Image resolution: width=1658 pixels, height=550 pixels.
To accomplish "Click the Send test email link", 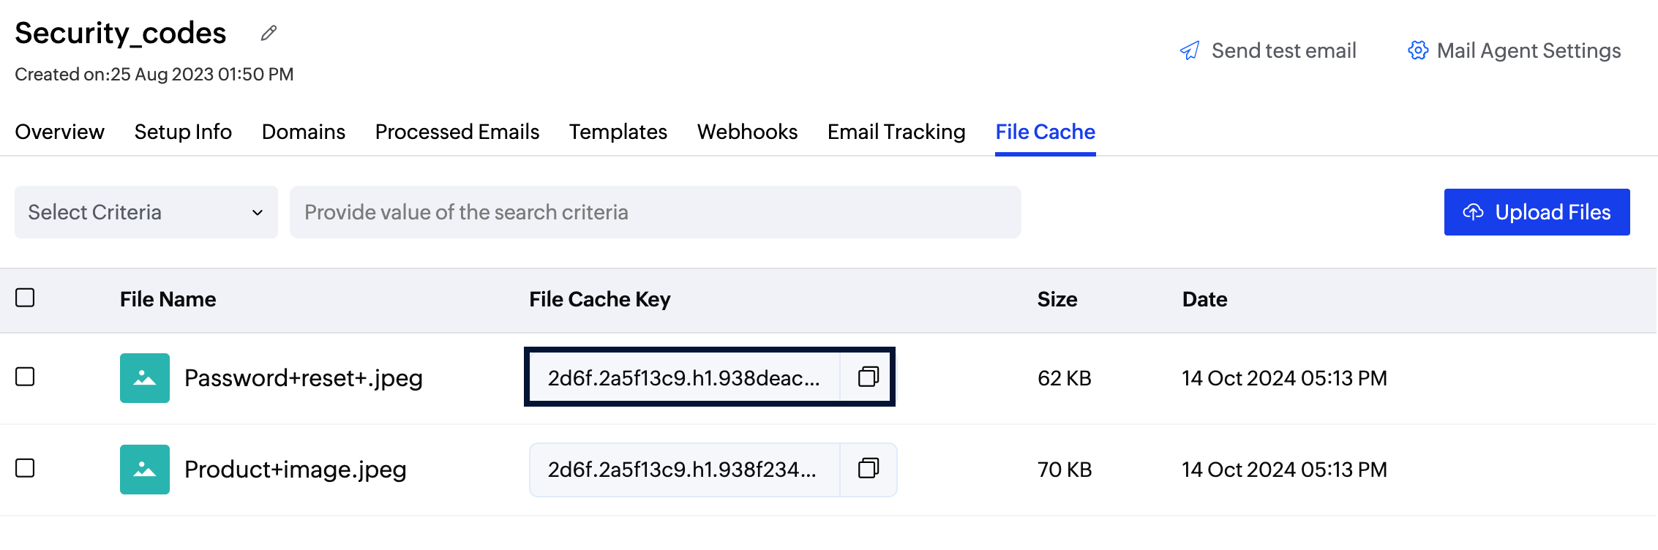I will [x=1283, y=50].
